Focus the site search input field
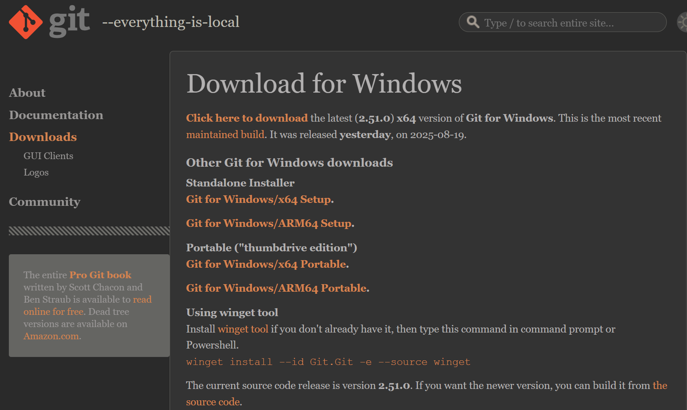The height and width of the screenshot is (410, 687). pos(562,22)
